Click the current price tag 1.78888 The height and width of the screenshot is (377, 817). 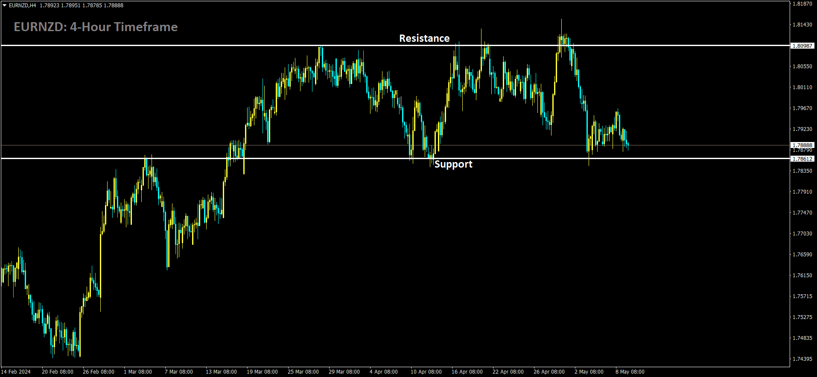pos(802,145)
